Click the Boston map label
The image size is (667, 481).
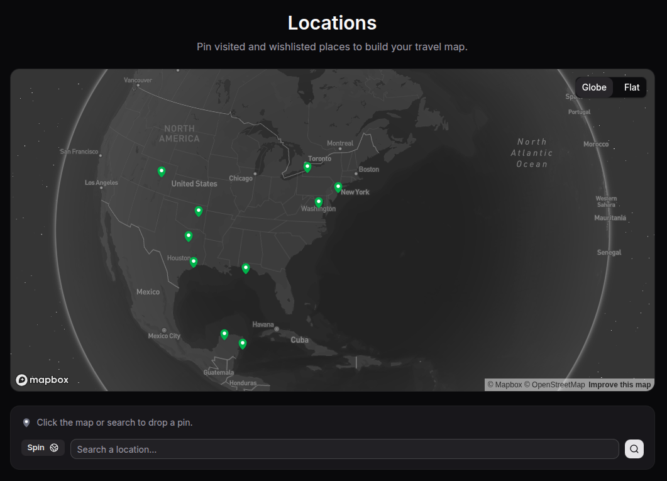369,169
